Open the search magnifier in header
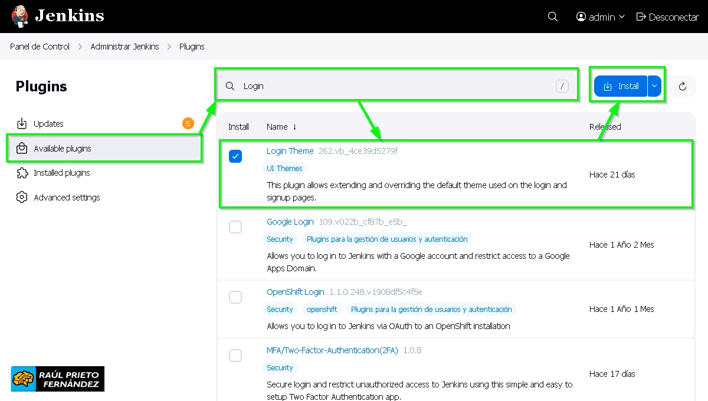Viewport: 708px width, 401px height. tap(553, 17)
